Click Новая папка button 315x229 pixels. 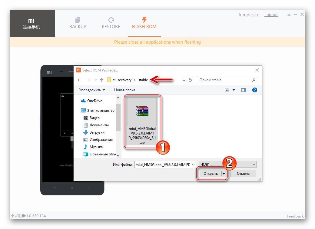pyautogui.click(x=124, y=90)
